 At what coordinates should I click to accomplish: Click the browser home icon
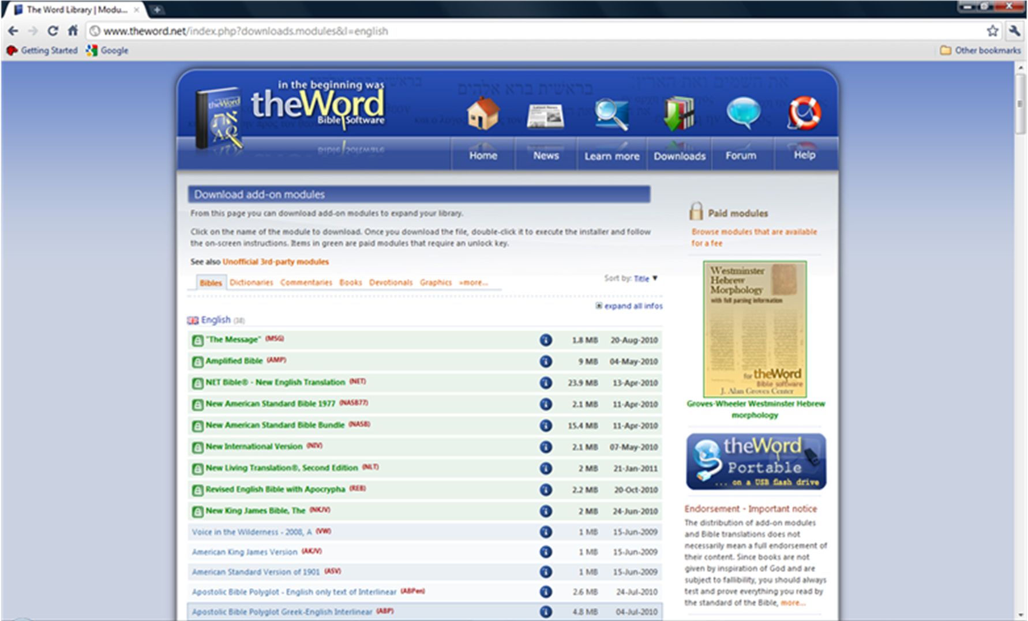(73, 31)
